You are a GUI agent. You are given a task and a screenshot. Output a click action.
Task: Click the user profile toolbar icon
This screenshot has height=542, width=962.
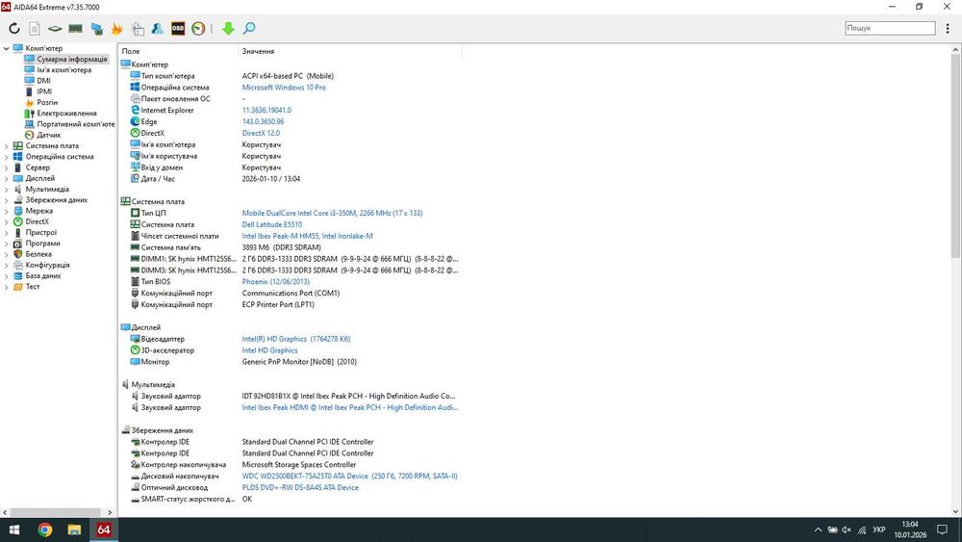point(157,28)
